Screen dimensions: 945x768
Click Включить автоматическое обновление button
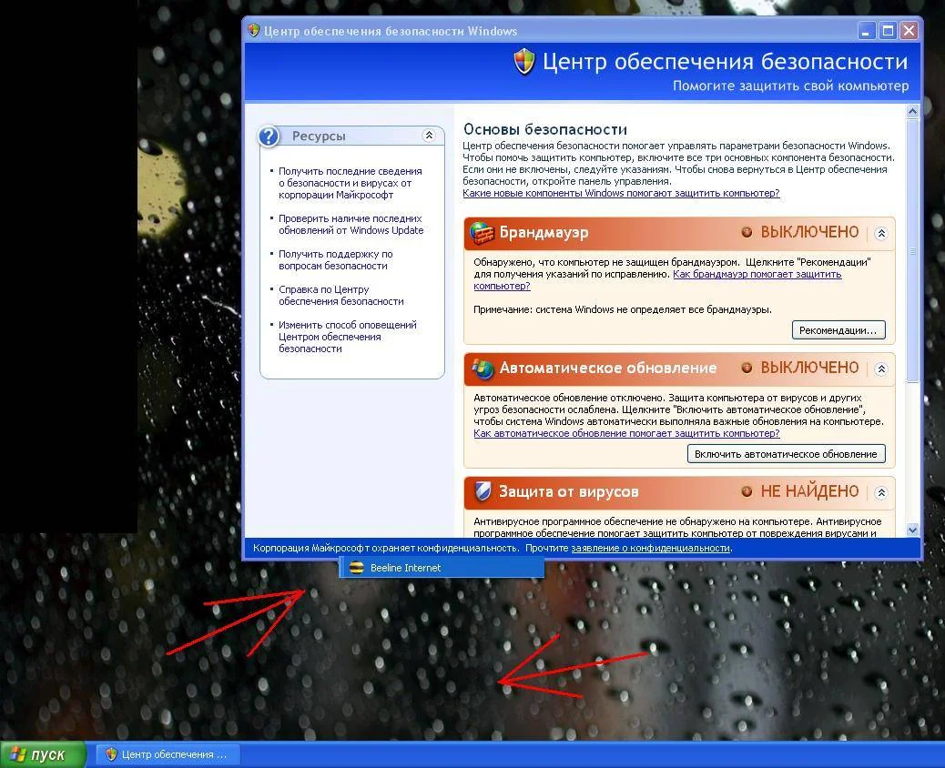point(786,453)
